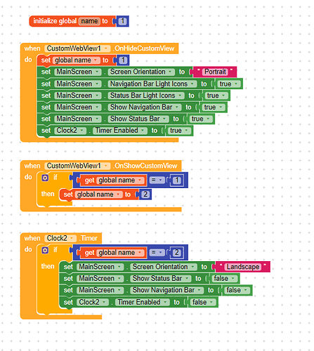314x351 pixels.
Task: Open Clock2 dropdown in Timer event header
Action: click(x=60, y=238)
